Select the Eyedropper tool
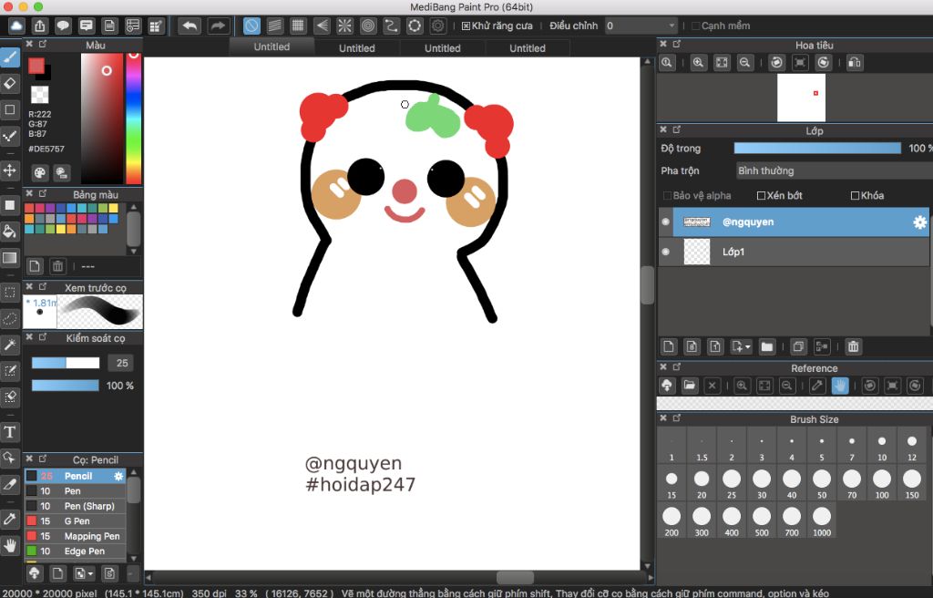 click(x=10, y=518)
